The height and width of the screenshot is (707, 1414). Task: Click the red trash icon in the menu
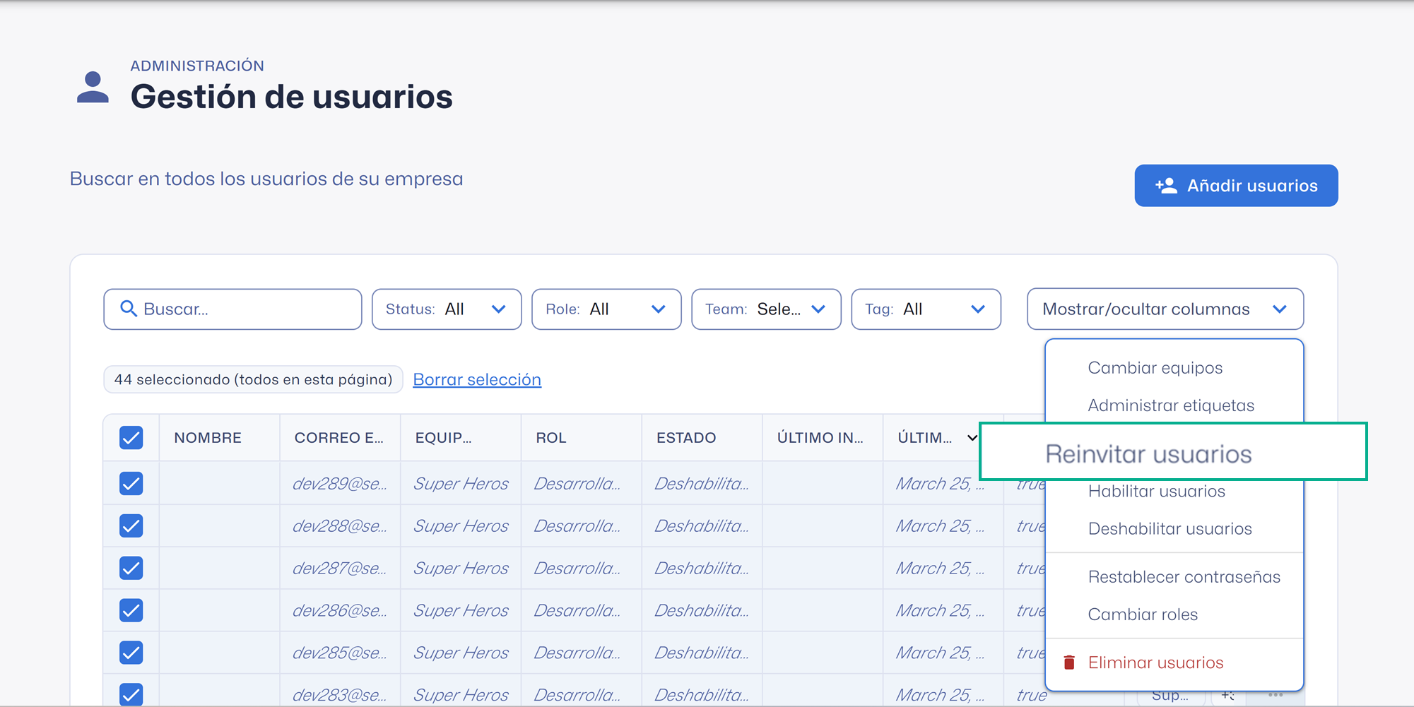[1069, 663]
